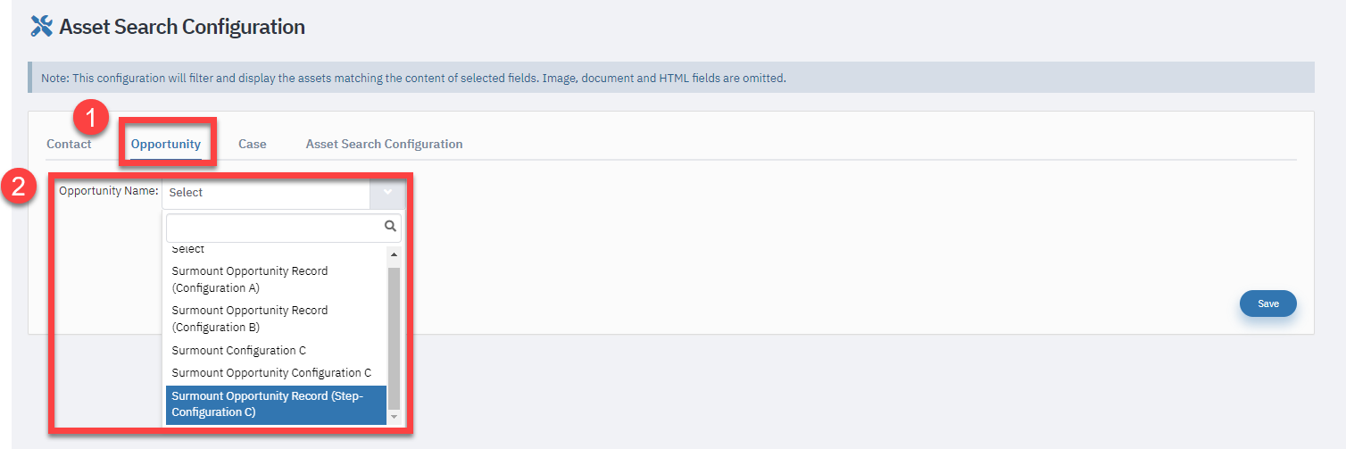Select highlighted Surmount Opportunity Record (Step-Configuration C)
1346x449 pixels.
pyautogui.click(x=277, y=404)
